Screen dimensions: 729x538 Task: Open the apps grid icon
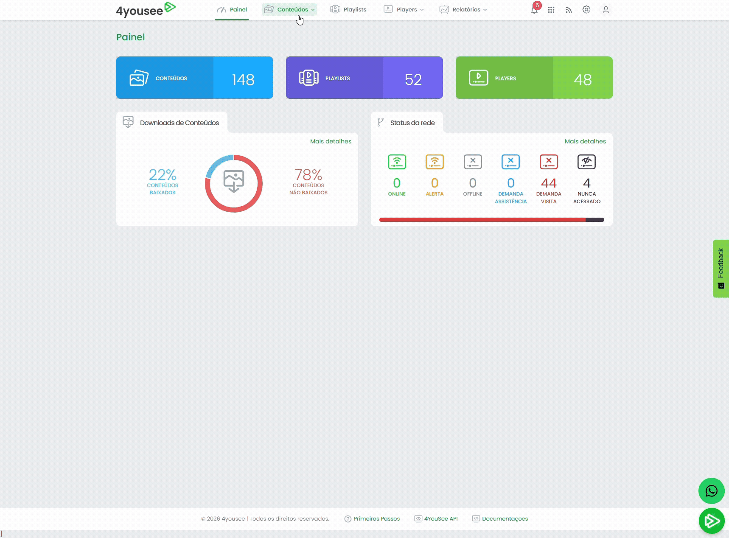tap(551, 10)
